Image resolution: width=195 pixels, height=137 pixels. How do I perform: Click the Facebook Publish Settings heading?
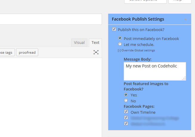pyautogui.click(x=138, y=19)
